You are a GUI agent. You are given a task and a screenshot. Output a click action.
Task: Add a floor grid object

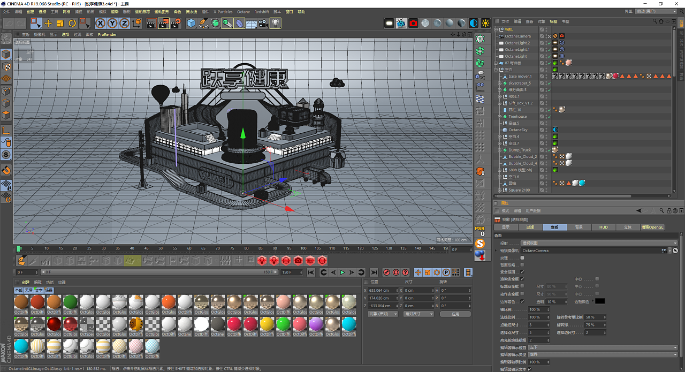pos(251,23)
